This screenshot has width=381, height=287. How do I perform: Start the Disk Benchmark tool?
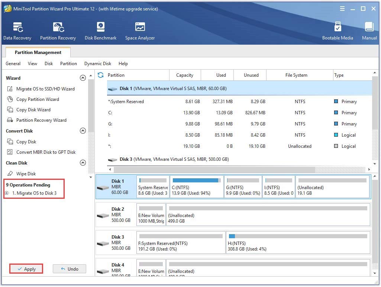click(x=100, y=30)
